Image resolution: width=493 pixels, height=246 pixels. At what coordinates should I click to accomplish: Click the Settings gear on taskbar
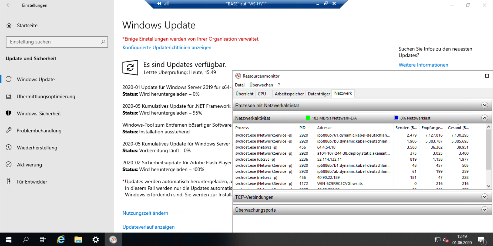coord(96,239)
